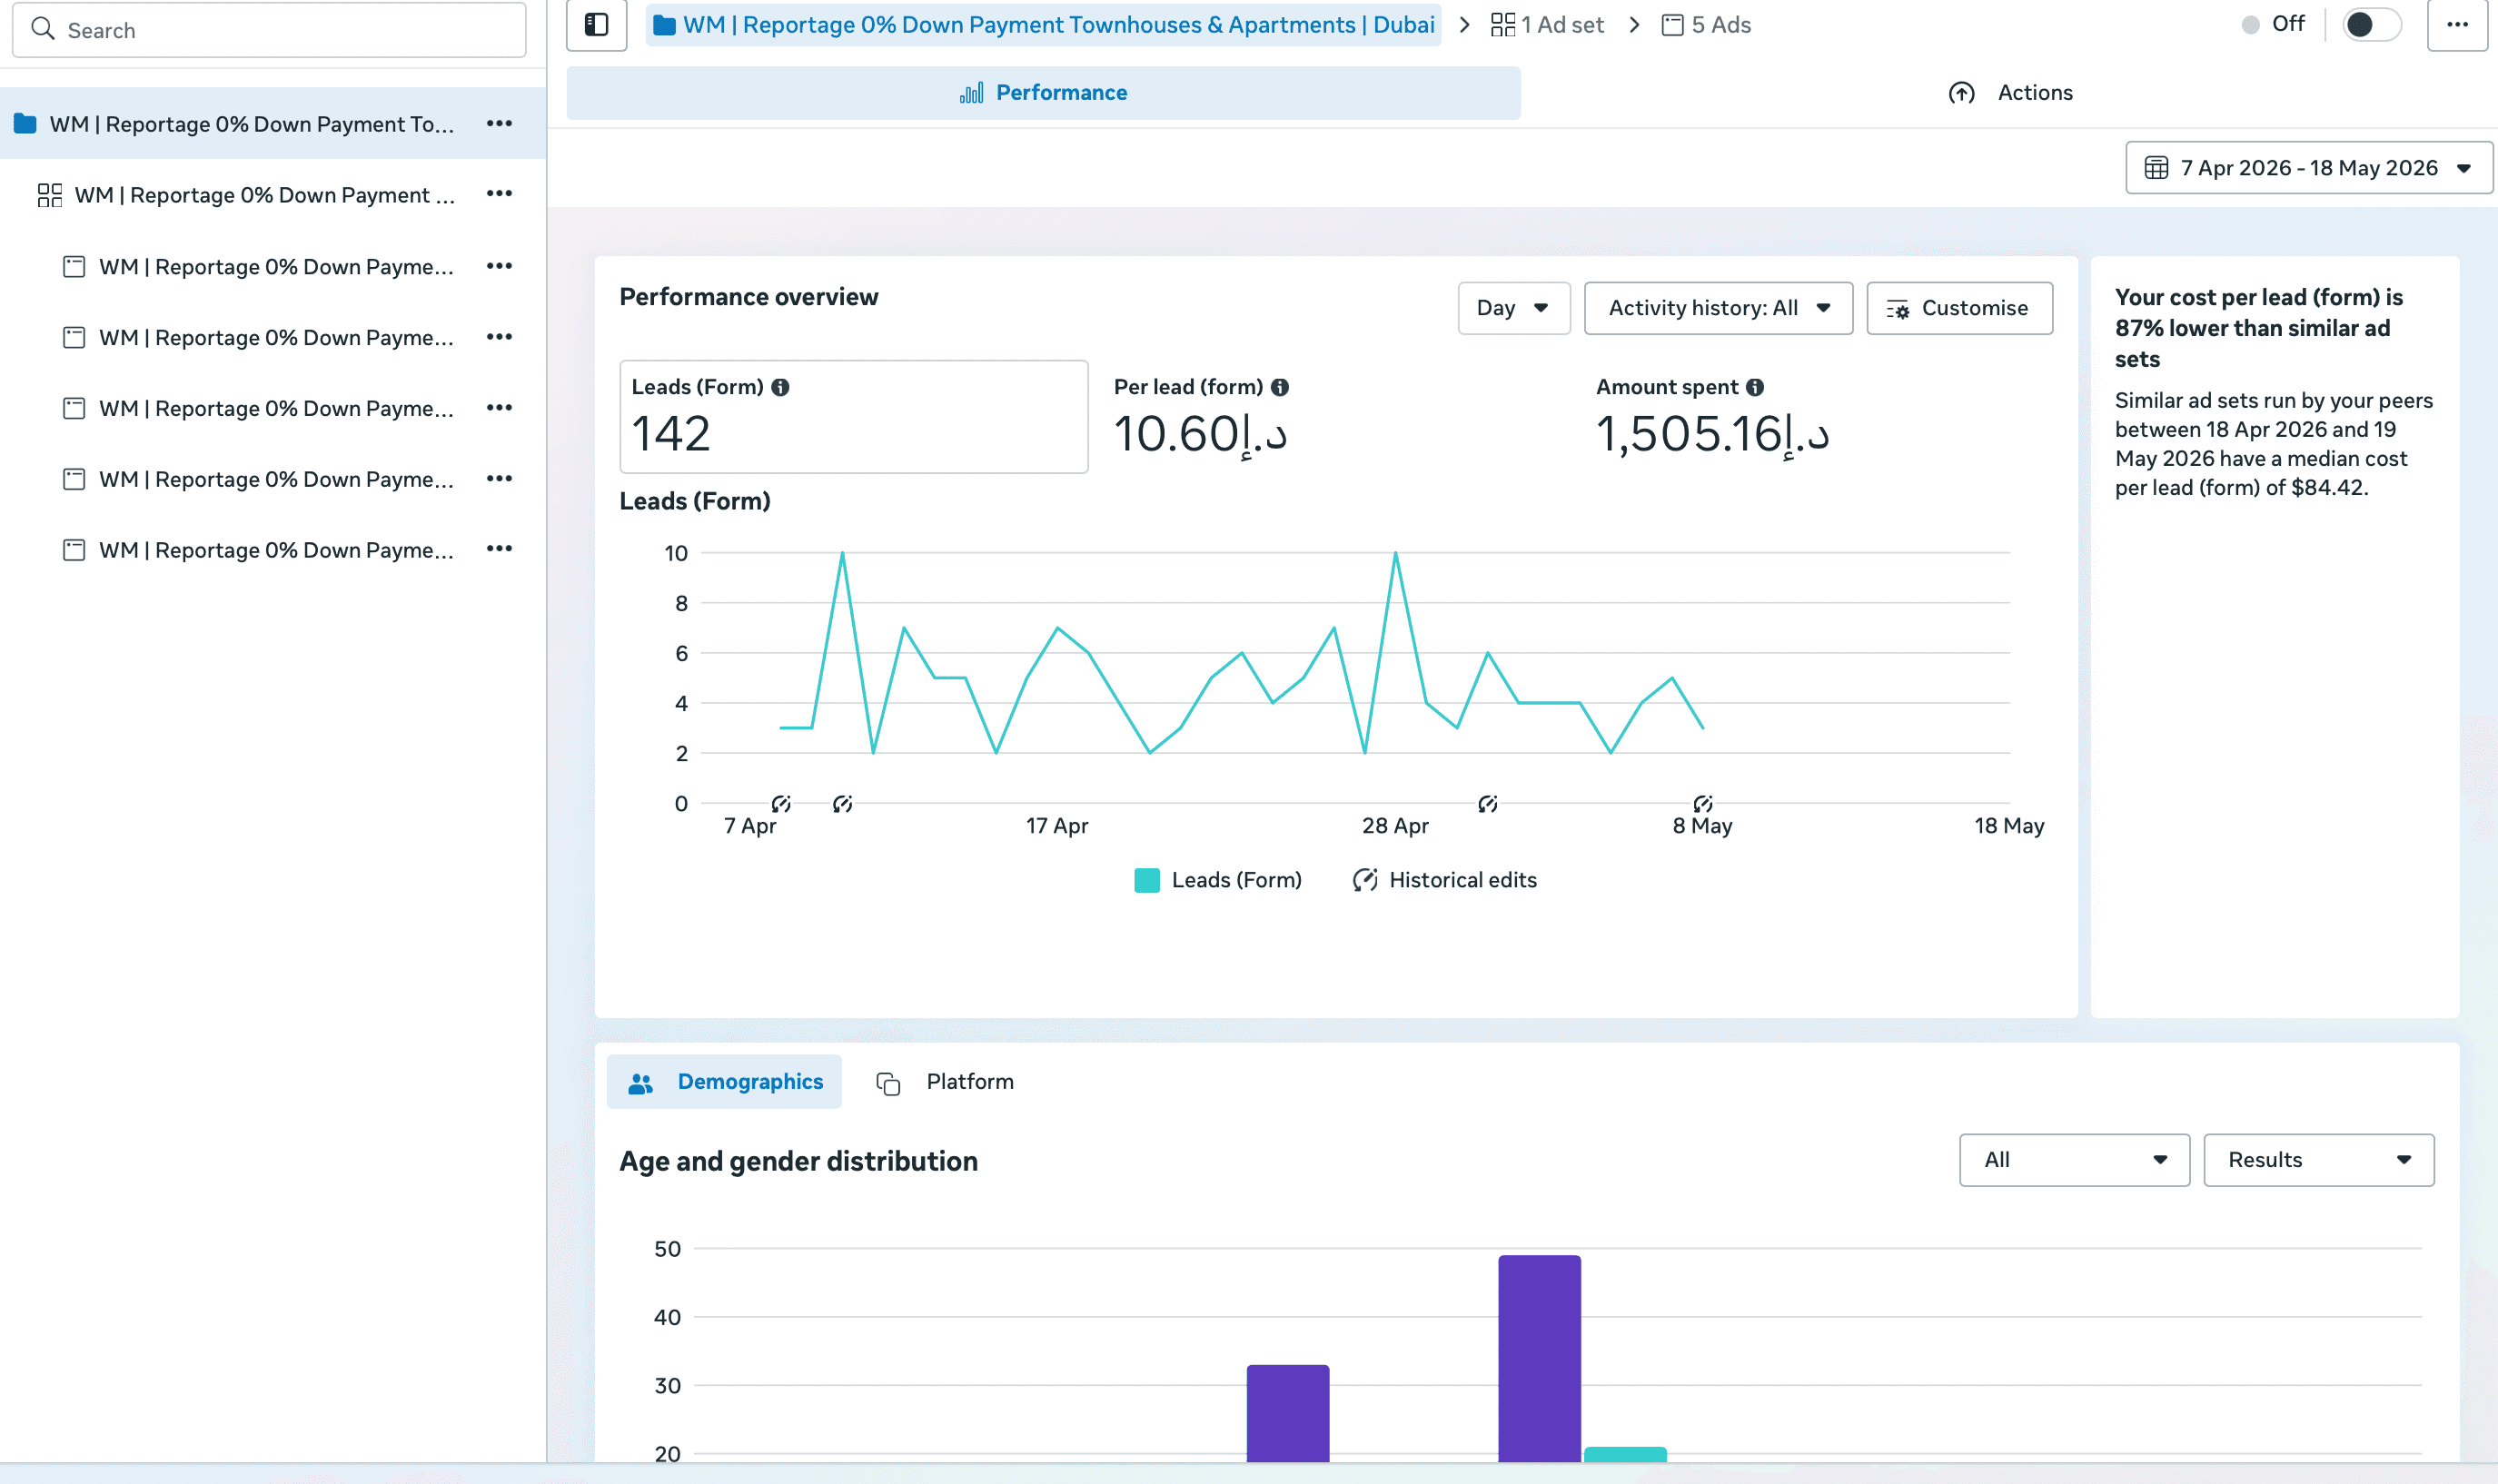Toggle the campaign on/off switch
2498x1484 pixels.
click(x=2371, y=24)
